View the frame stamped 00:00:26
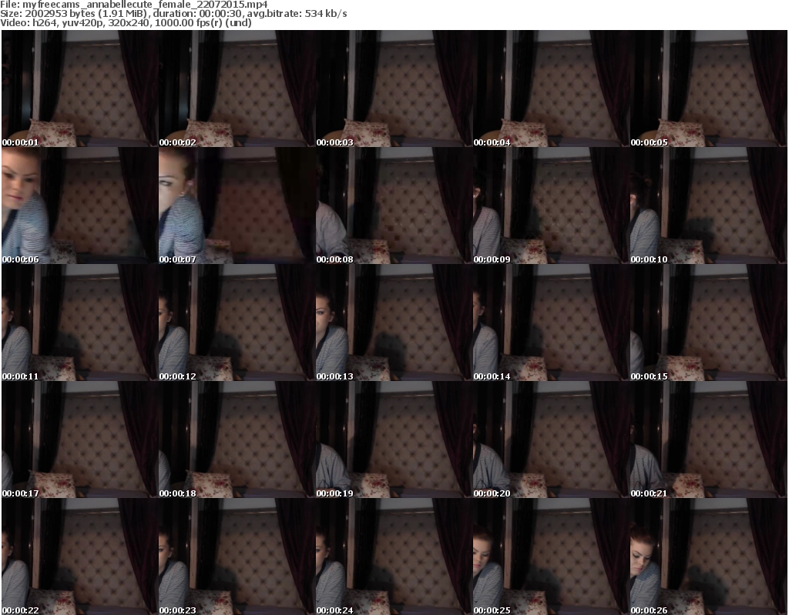789x615 pixels. coord(709,557)
